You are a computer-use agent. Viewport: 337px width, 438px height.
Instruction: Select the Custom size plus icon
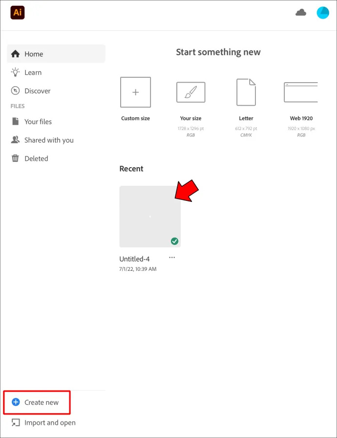[x=136, y=92]
